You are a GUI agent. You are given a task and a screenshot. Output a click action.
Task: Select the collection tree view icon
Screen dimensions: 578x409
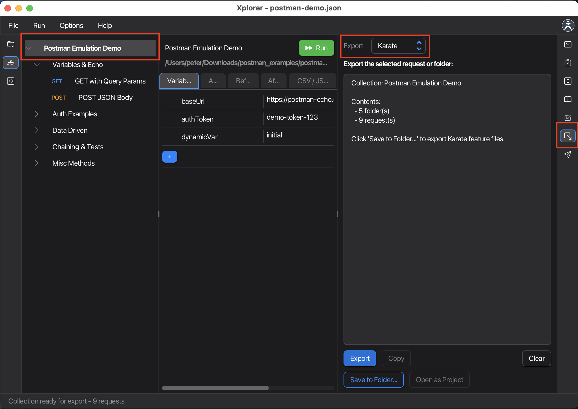coord(11,63)
